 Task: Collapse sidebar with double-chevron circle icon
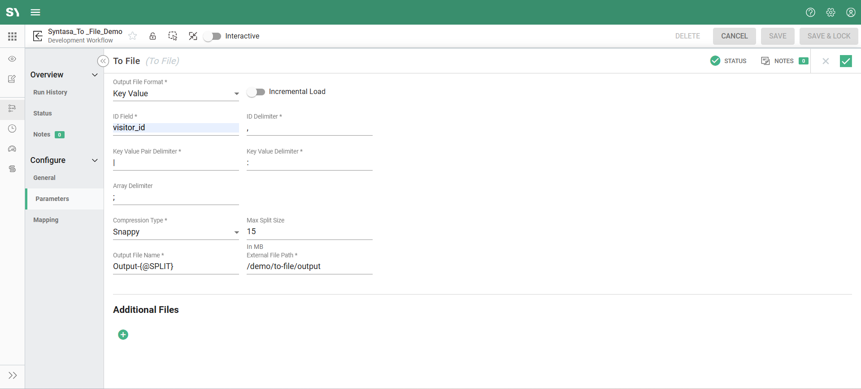tap(103, 61)
